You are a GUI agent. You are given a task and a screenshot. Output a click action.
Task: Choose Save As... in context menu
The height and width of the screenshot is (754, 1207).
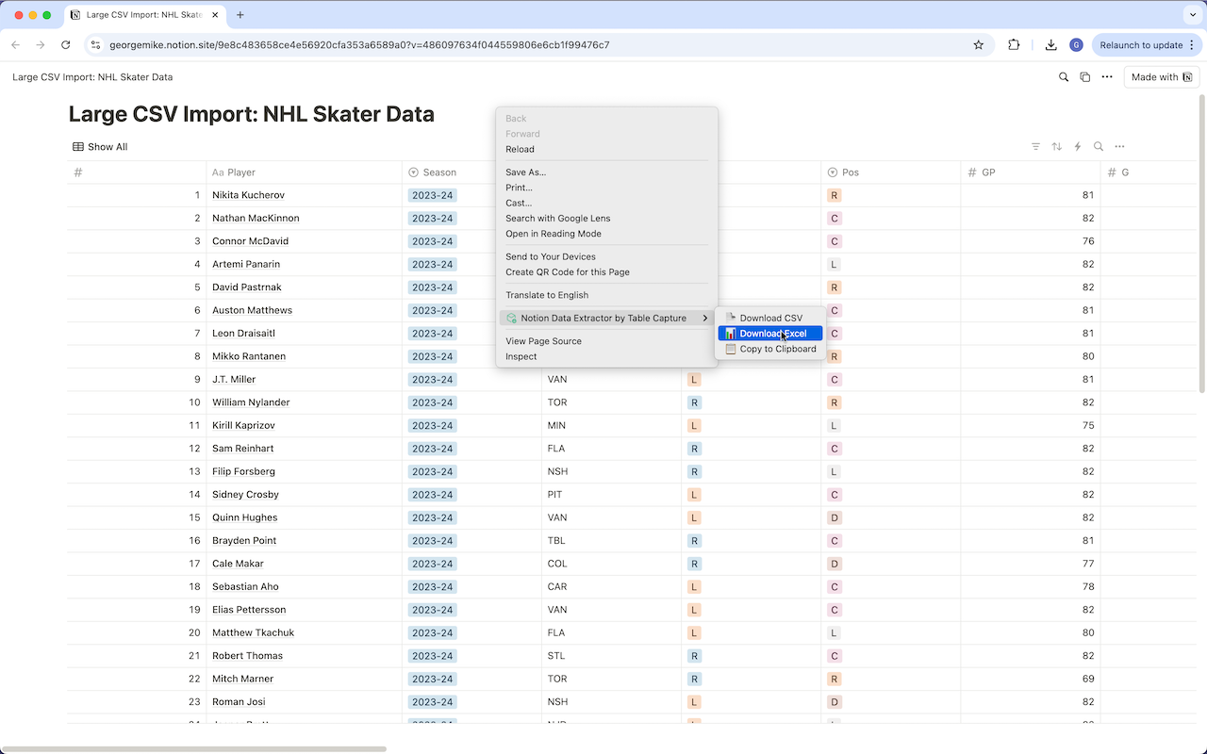(525, 172)
